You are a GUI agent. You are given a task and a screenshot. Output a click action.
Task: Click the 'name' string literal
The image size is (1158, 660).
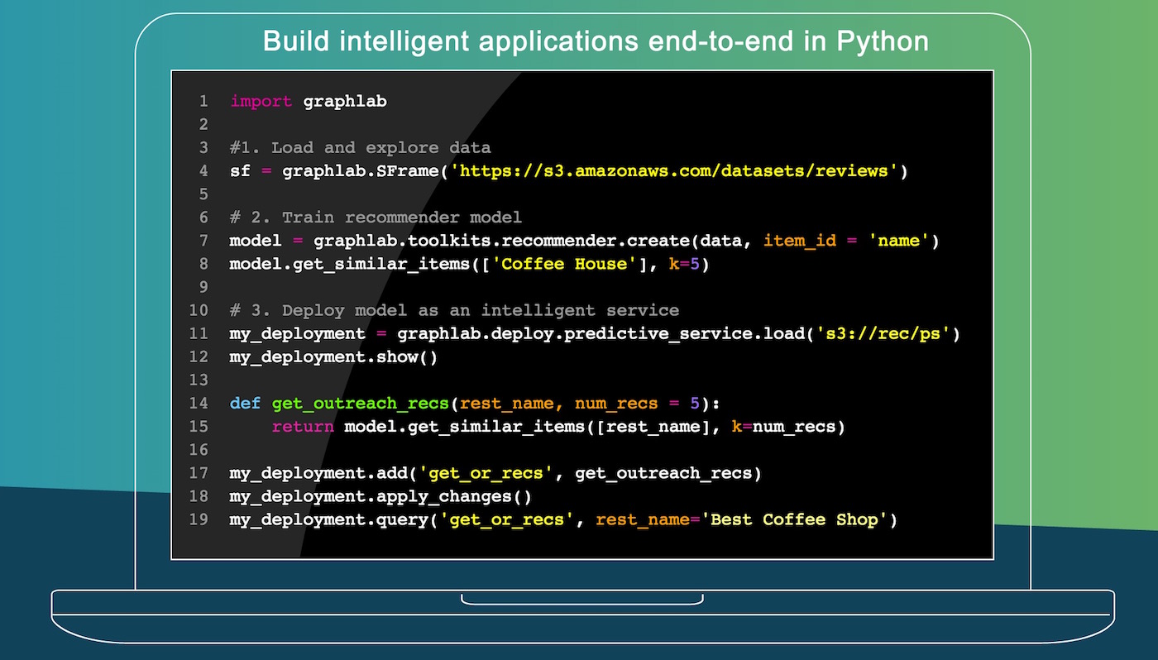[x=899, y=241]
